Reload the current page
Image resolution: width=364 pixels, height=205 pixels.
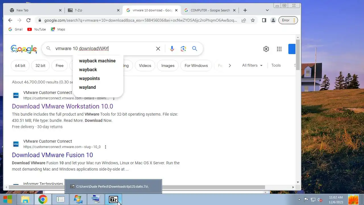[x=28, y=20]
